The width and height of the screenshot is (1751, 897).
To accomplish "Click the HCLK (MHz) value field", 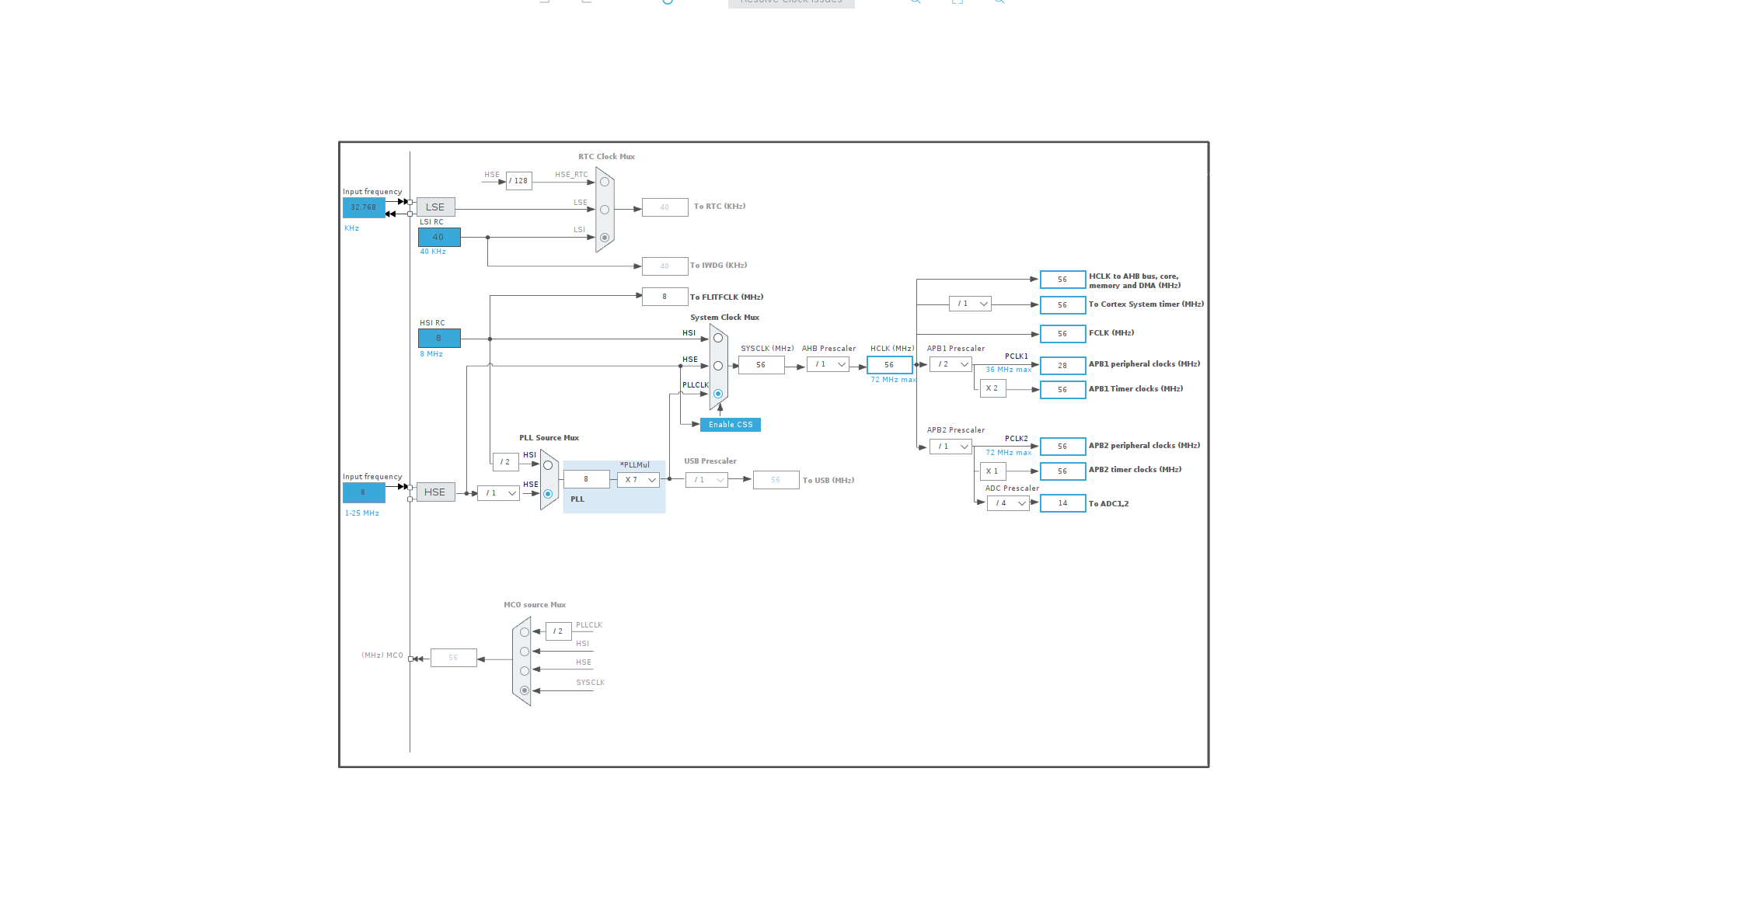I will tap(890, 364).
